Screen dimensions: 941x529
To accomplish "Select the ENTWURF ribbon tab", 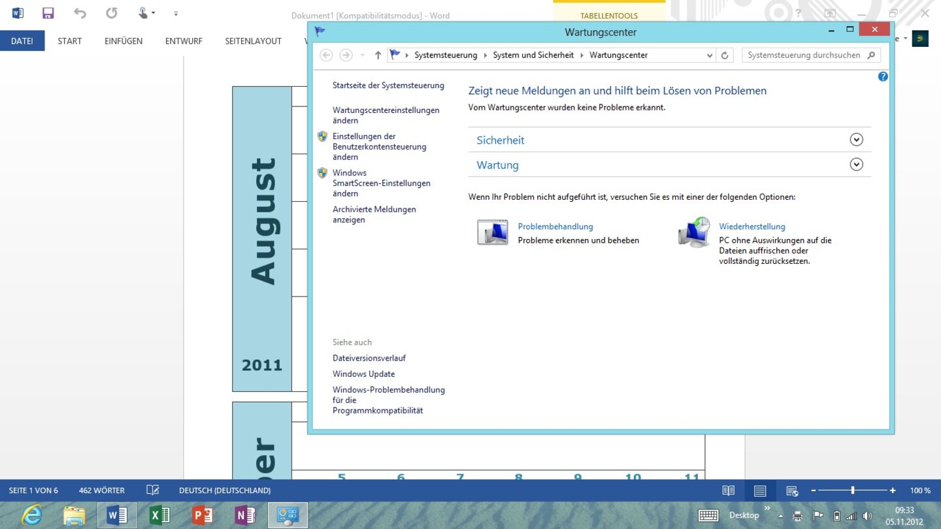I will tap(184, 40).
